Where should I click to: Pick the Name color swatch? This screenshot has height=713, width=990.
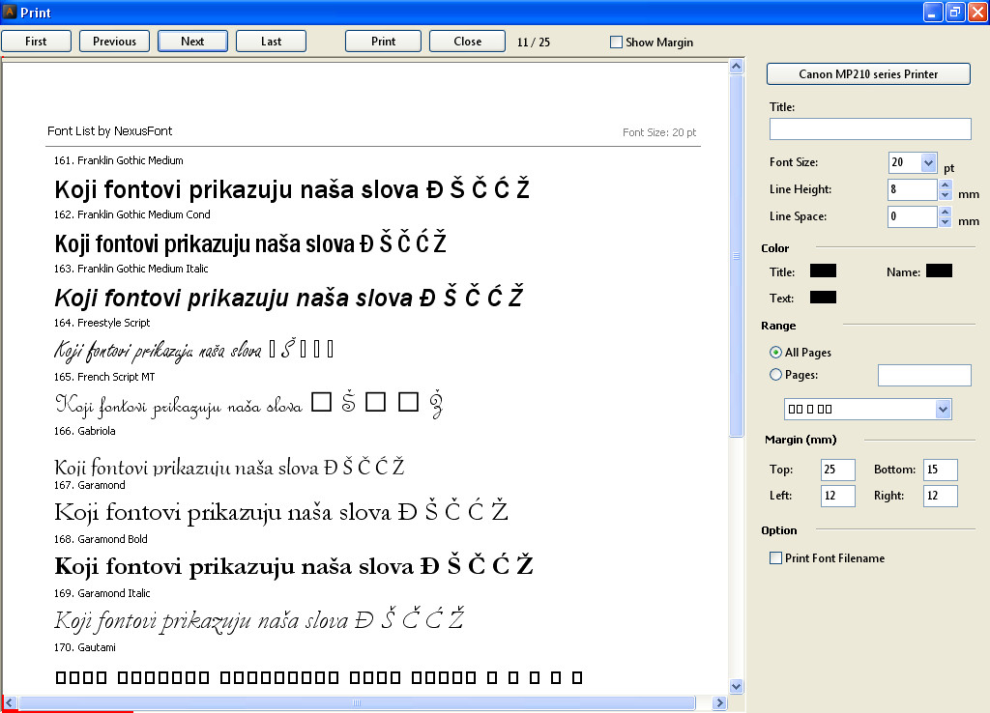coord(939,271)
